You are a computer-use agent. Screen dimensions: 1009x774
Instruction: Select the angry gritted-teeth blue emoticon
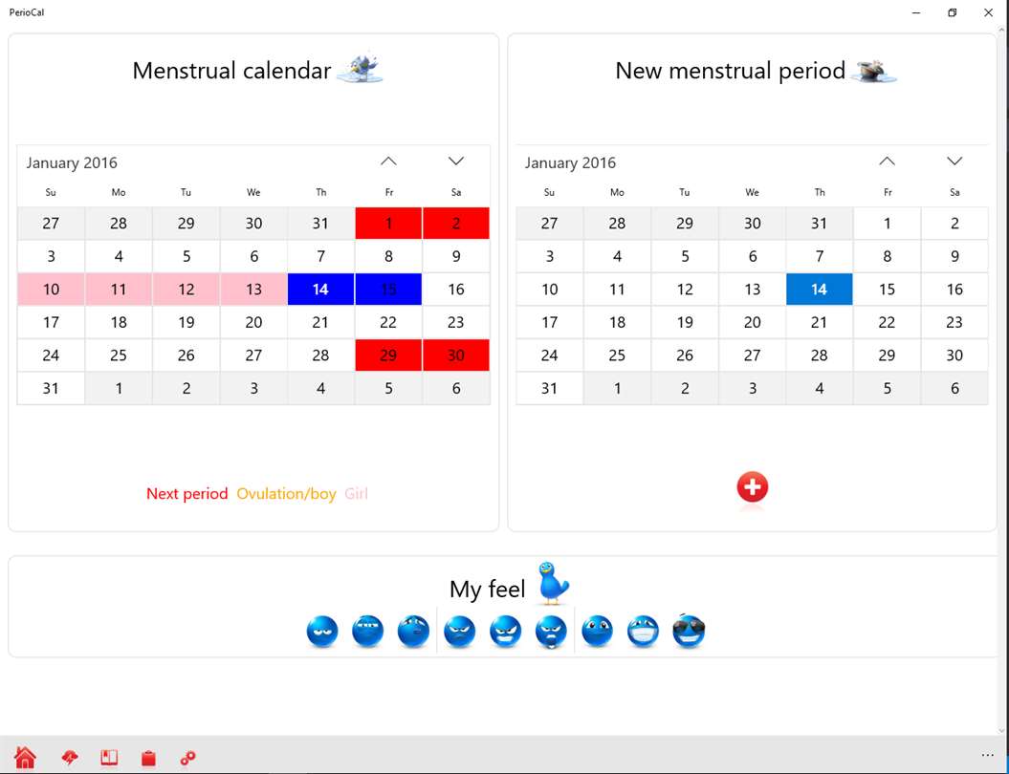505,632
